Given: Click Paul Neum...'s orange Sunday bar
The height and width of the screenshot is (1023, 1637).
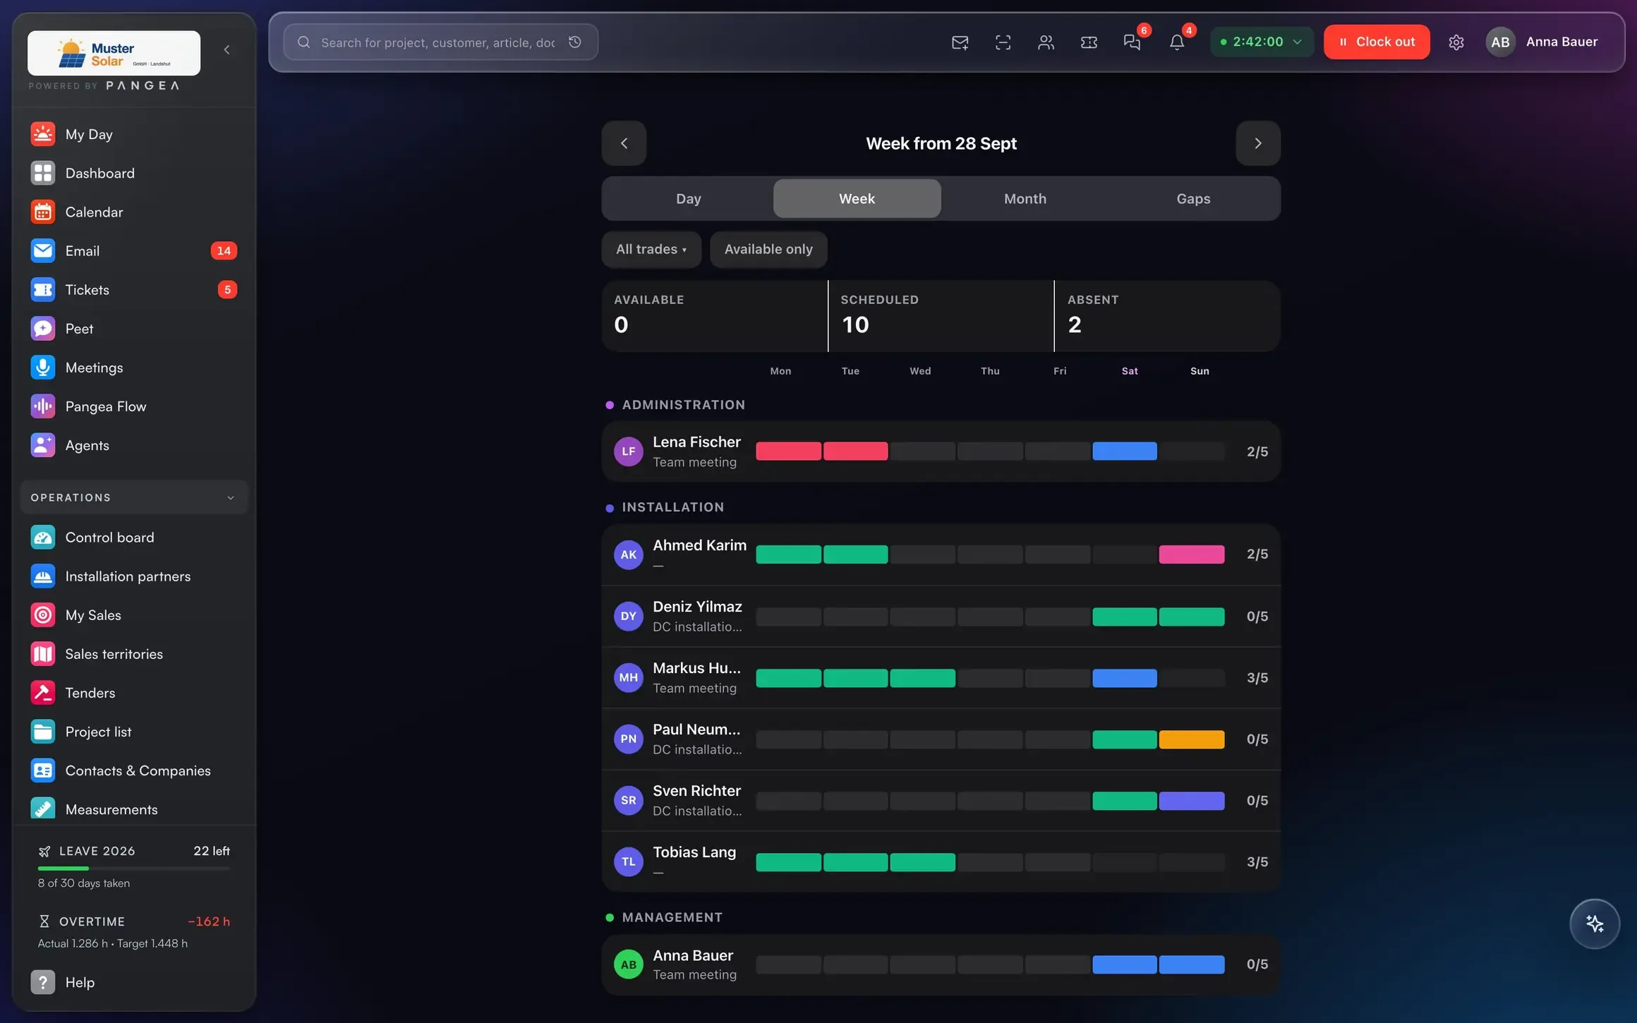Looking at the screenshot, I should coord(1192,739).
